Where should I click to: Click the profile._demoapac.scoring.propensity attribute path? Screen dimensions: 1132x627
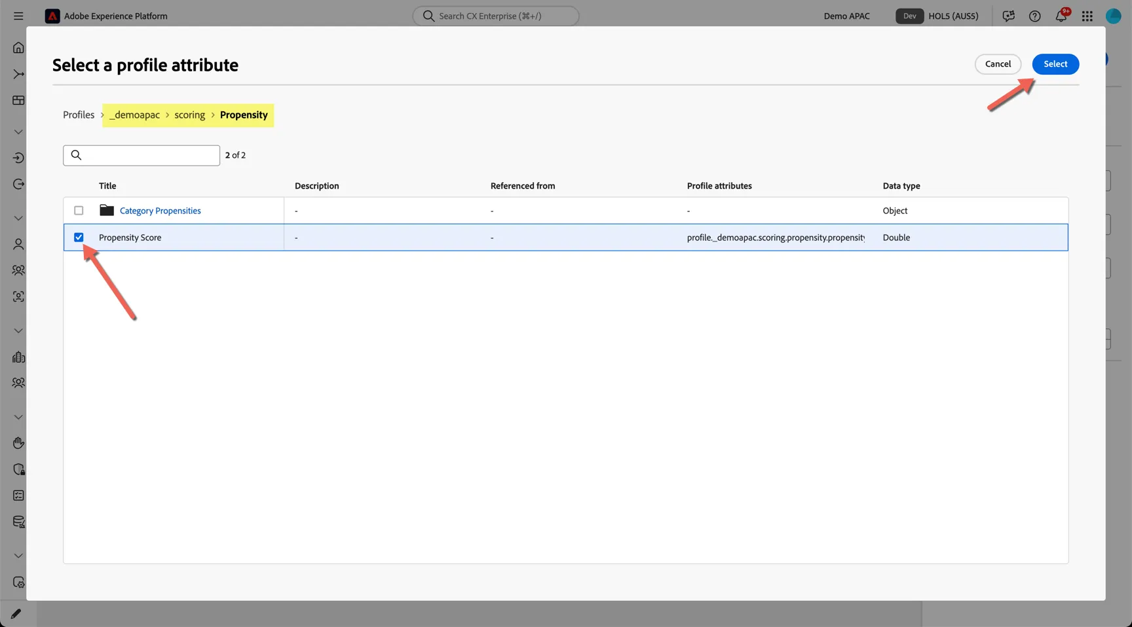(776, 238)
